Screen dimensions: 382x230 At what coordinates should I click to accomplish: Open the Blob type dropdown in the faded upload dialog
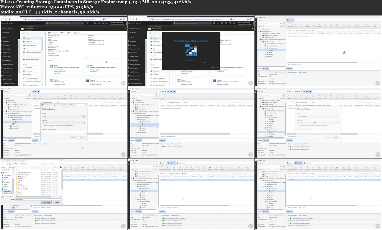tap(318, 122)
